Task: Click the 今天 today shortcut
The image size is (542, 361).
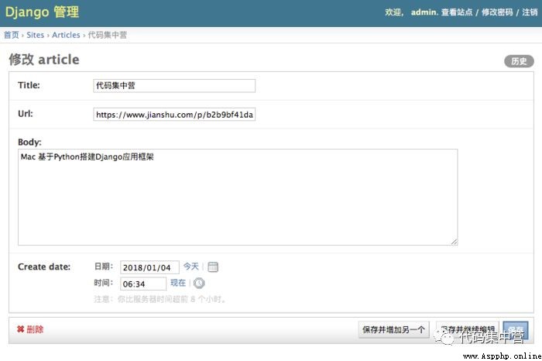Action: click(x=190, y=266)
